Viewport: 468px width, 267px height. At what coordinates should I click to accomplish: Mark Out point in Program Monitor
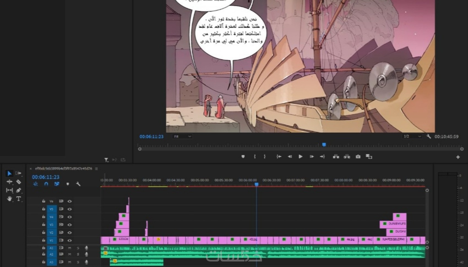coord(265,157)
